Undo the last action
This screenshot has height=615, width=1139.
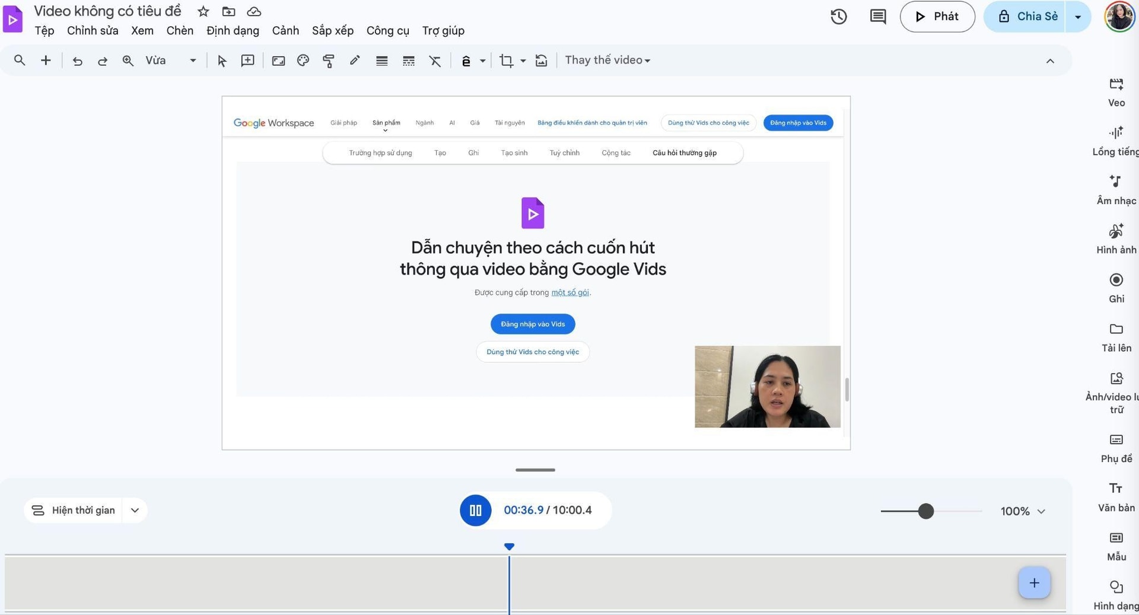[x=77, y=60]
